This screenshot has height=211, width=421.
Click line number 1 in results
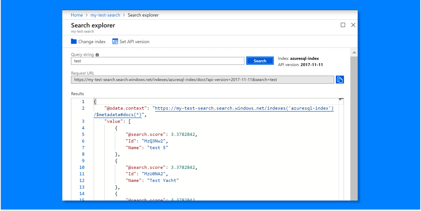(x=83, y=102)
